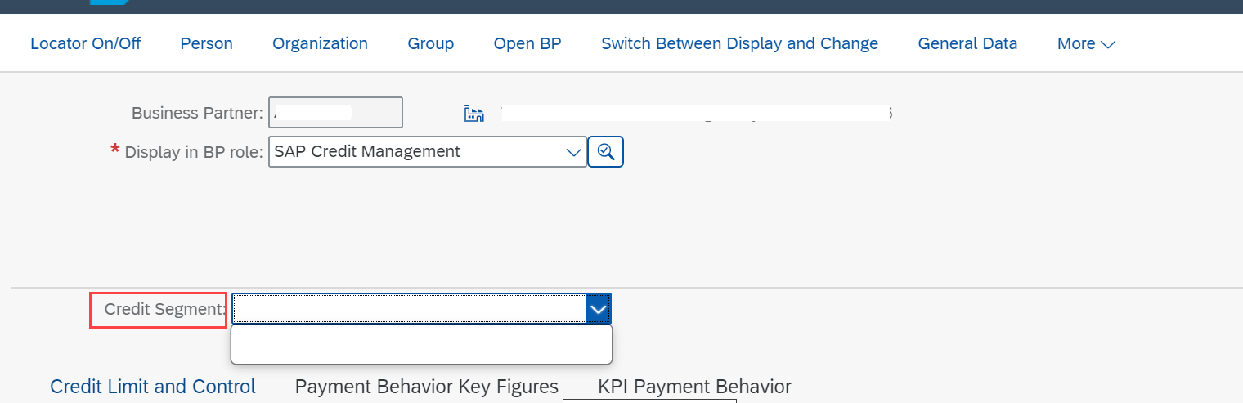1243x403 pixels.
Task: Go to General Data
Action: 968,43
